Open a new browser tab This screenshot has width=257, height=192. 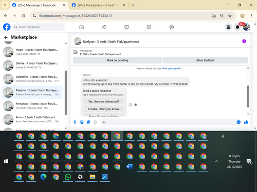coord(133,5)
